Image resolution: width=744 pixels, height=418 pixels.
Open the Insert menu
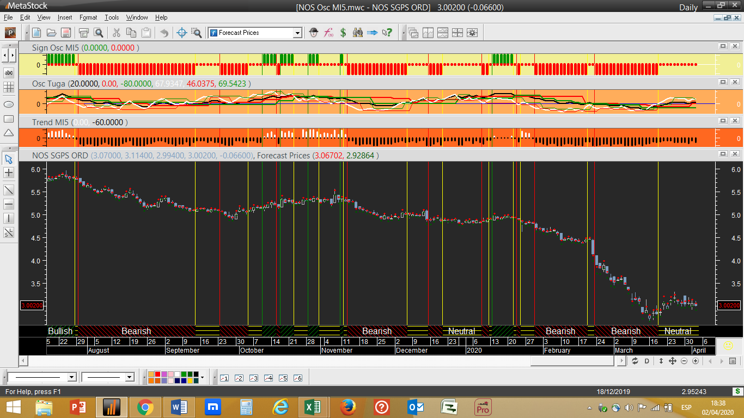64,17
